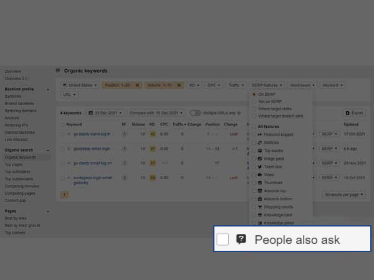The image size is (374, 280).
Task: Choose Shopping results in SERP features list
Action: click(279, 207)
